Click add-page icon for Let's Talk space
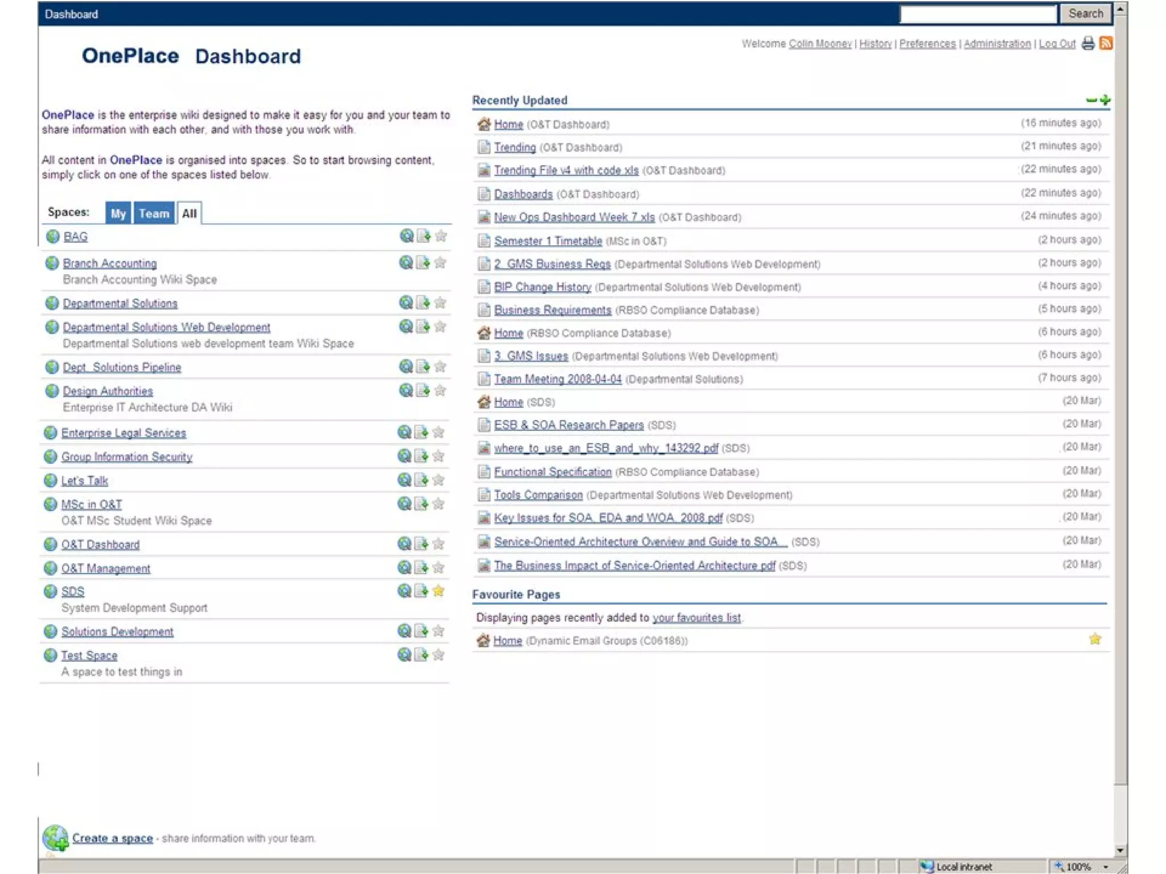1166x874 pixels. click(421, 480)
